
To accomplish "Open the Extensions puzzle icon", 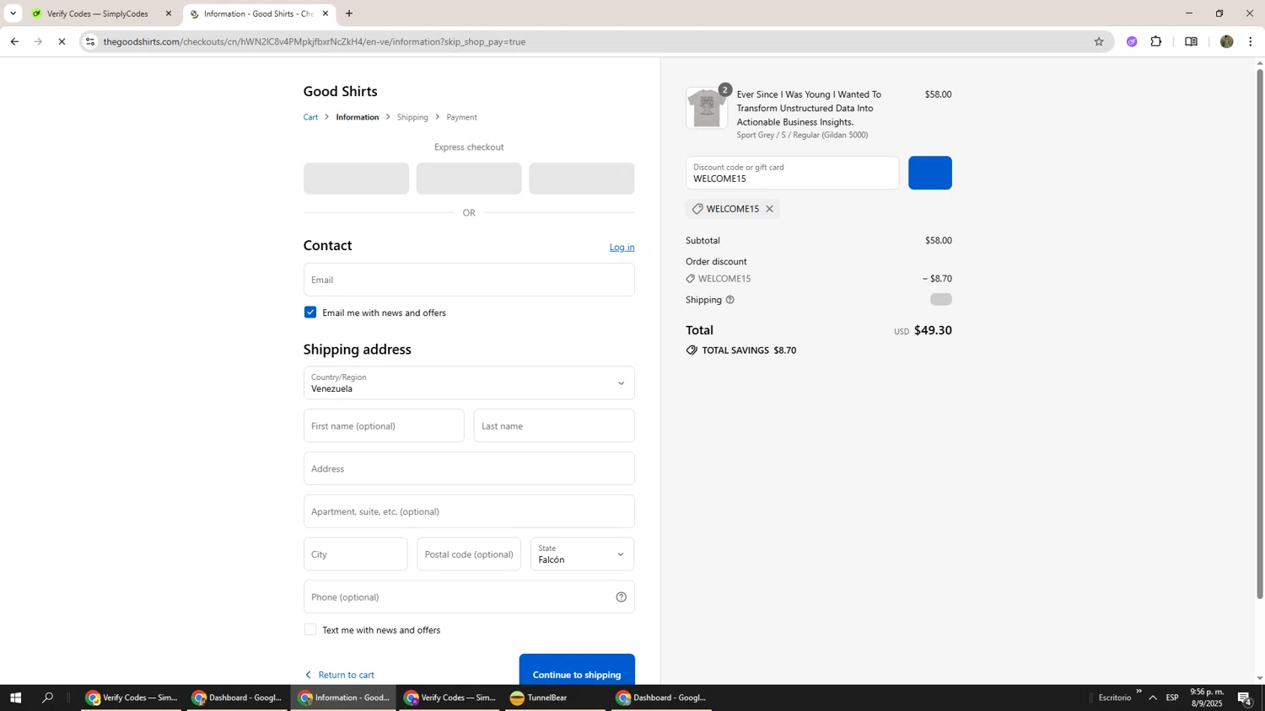I will pyautogui.click(x=1156, y=41).
